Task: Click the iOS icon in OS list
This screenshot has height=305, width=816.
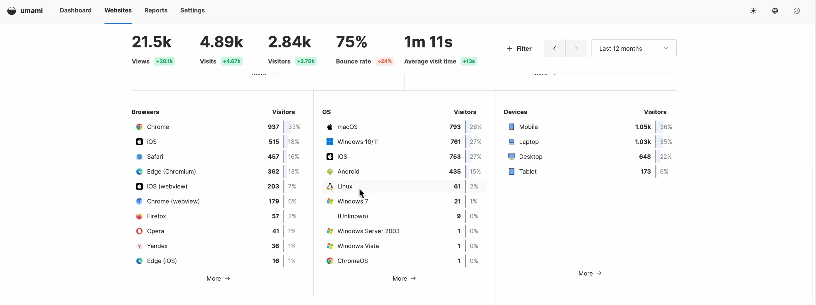Action: coord(330,156)
